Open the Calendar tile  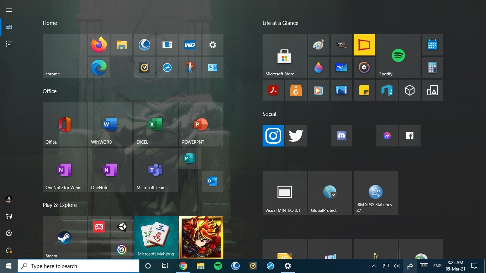[433, 45]
